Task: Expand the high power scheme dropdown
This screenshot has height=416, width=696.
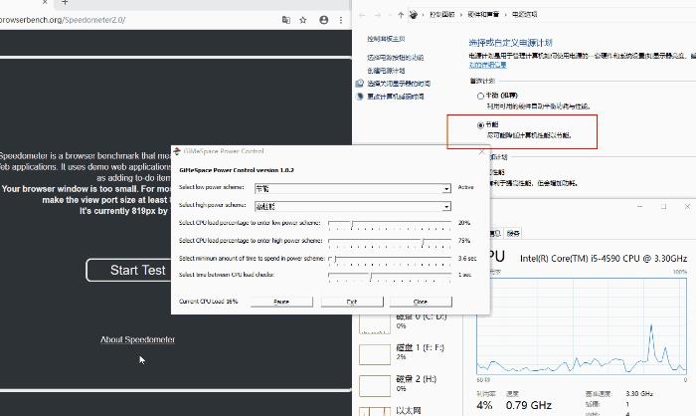Action: pos(446,207)
